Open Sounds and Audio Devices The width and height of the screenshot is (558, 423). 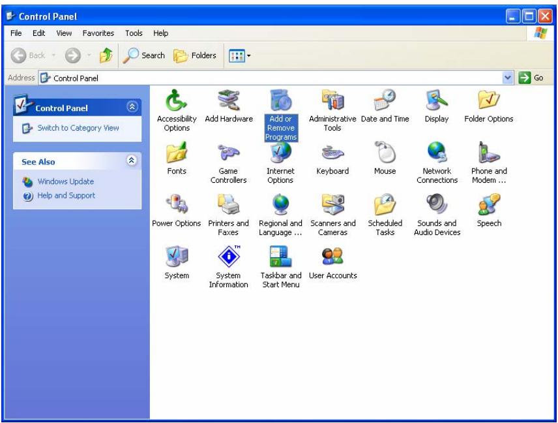click(x=437, y=215)
